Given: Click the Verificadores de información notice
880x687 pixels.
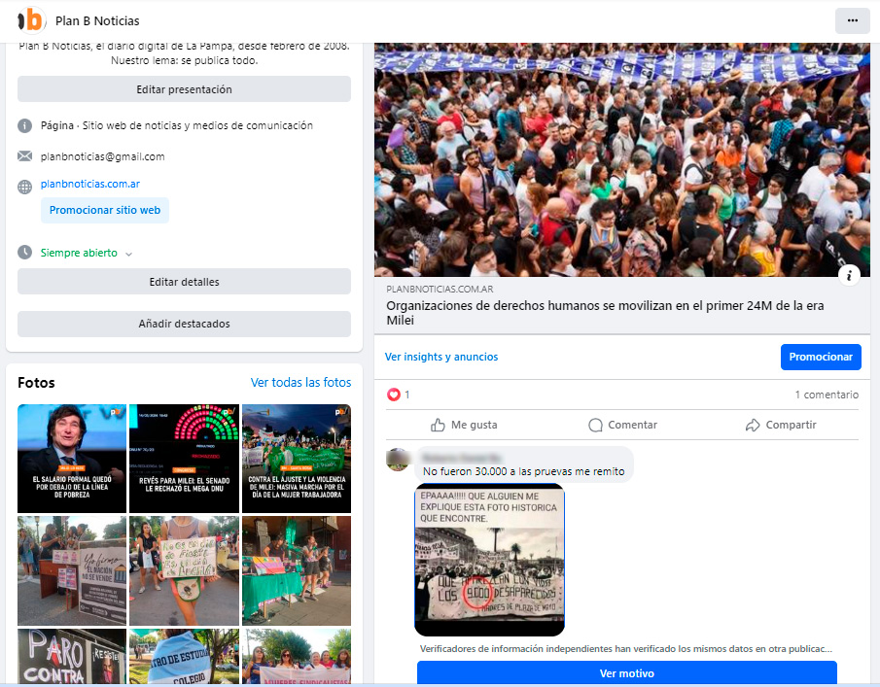Looking at the screenshot, I should pos(626,649).
